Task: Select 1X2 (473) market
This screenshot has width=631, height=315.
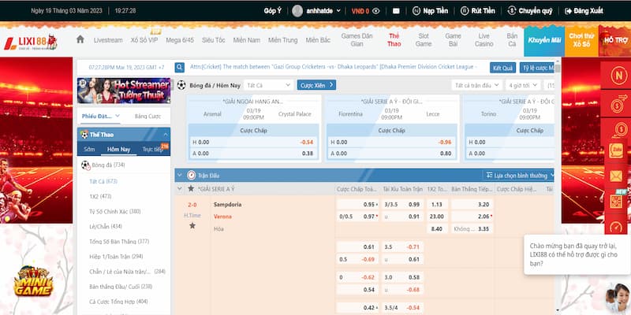Action: 101,196
